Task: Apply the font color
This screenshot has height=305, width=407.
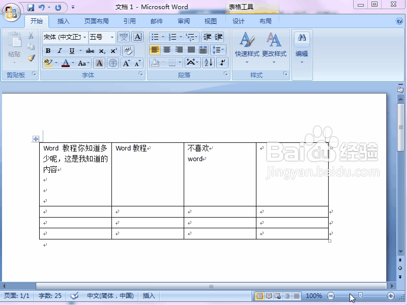Action: click(x=65, y=63)
